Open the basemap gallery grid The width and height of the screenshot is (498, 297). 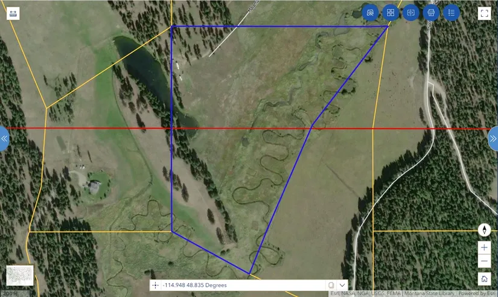coord(391,13)
